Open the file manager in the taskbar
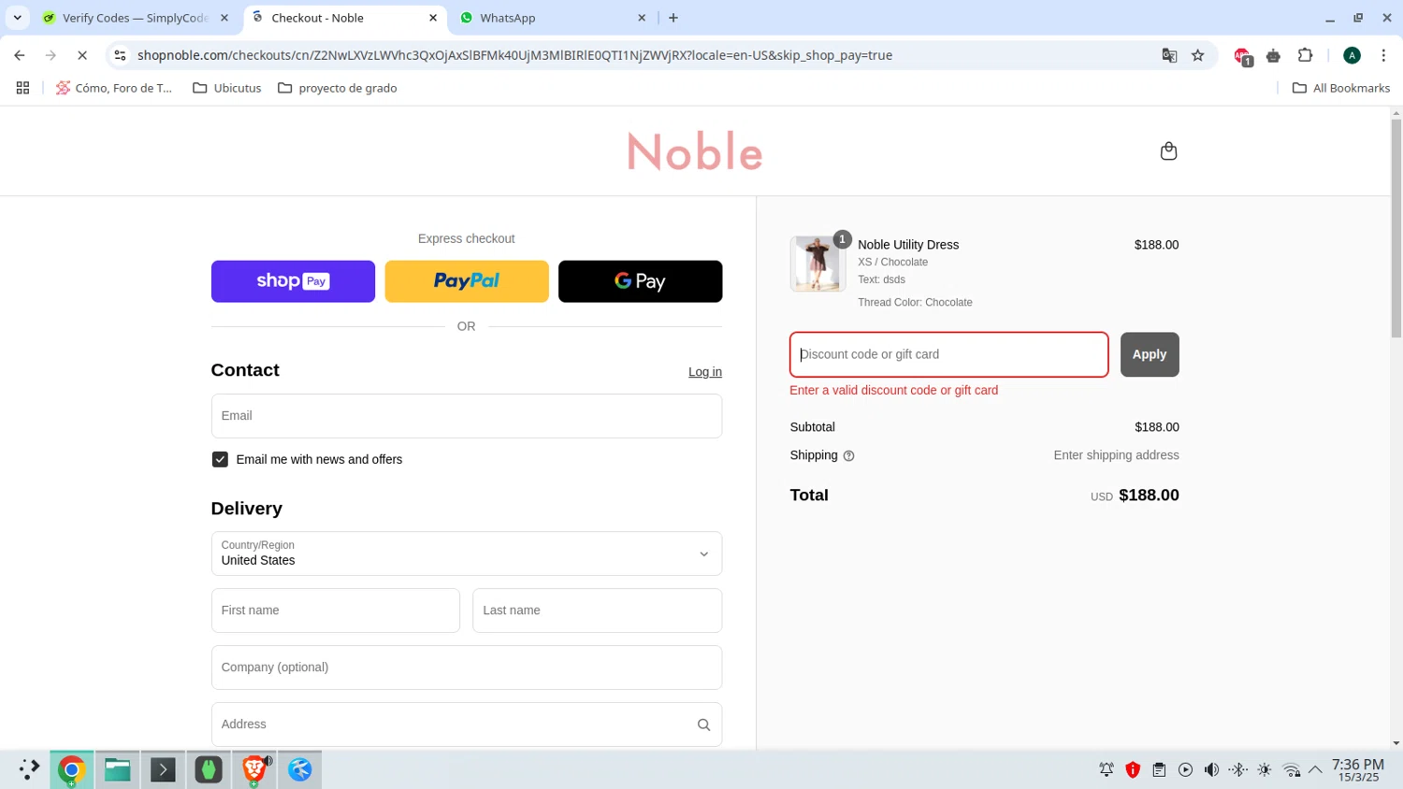 coord(117,769)
